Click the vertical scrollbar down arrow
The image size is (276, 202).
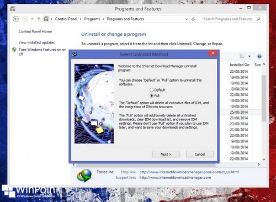[x=264, y=160]
